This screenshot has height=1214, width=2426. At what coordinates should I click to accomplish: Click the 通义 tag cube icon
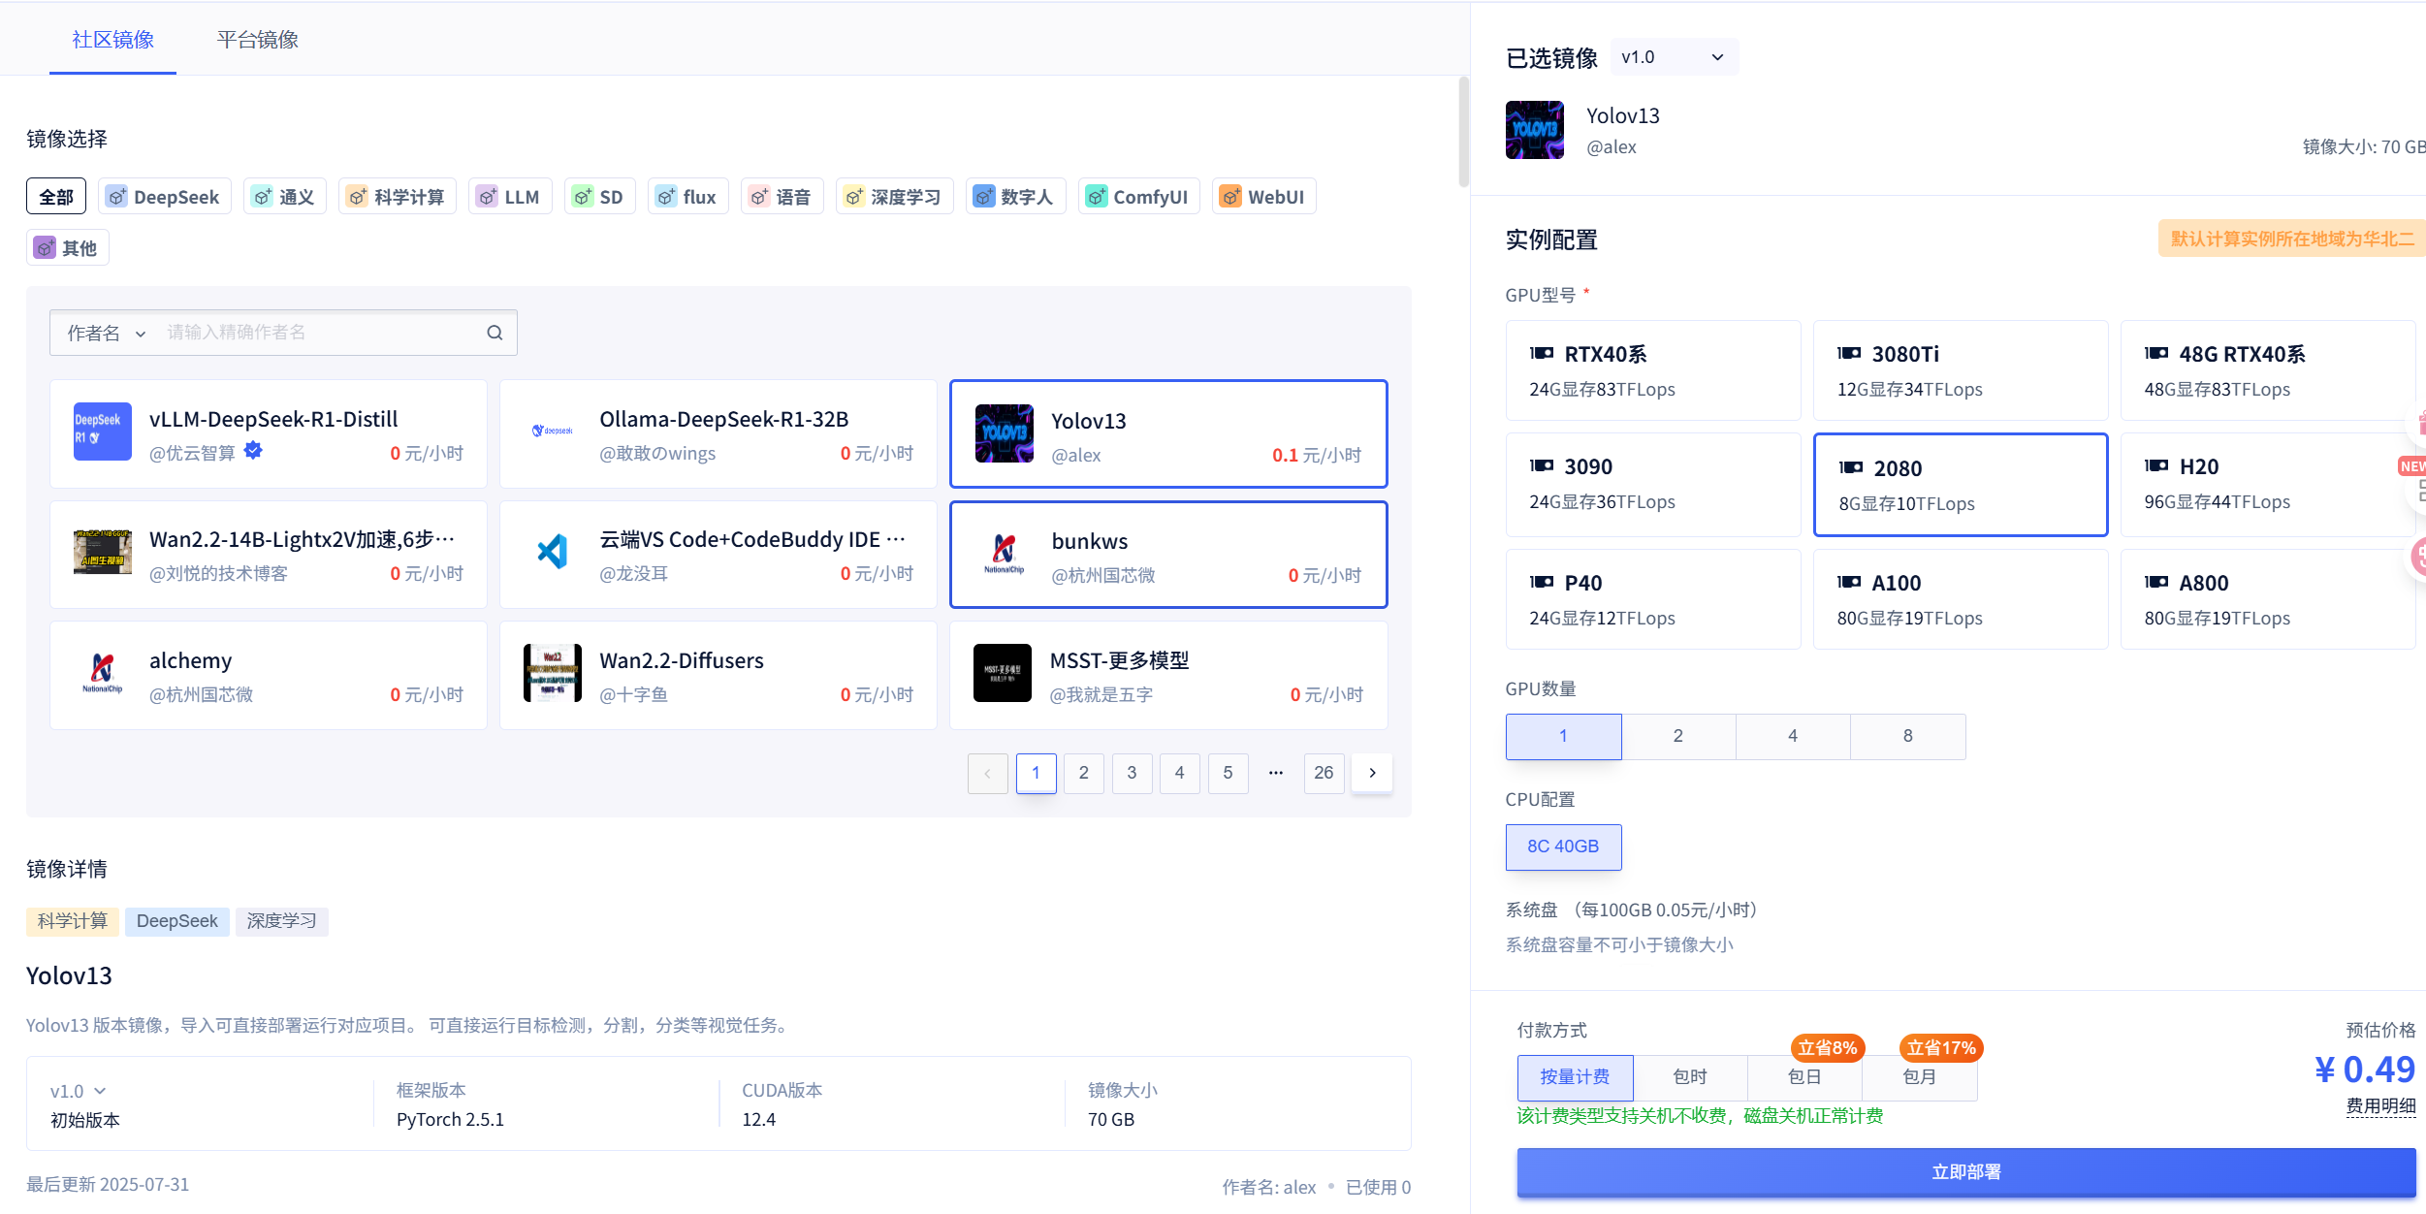262,197
